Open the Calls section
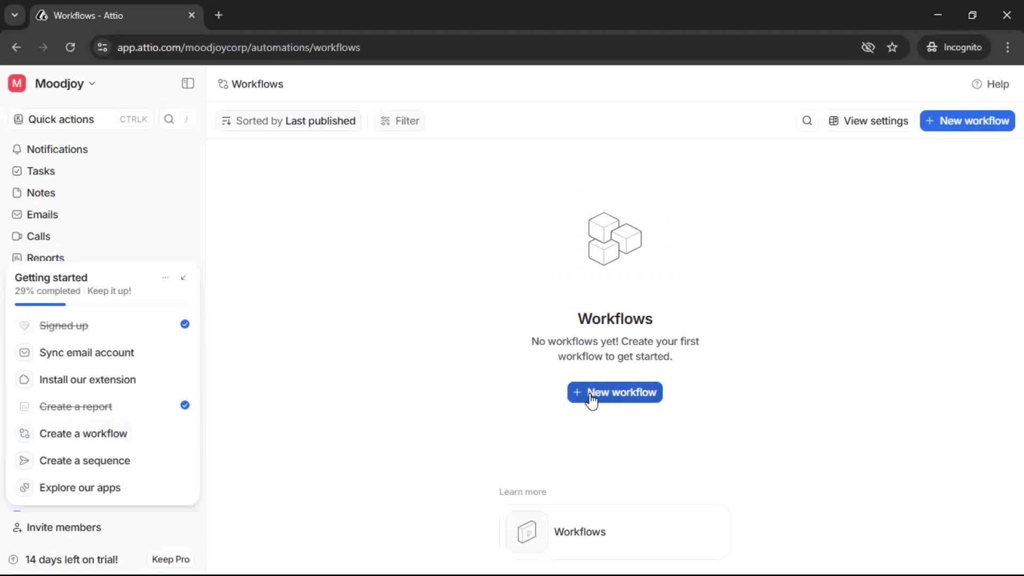Image resolution: width=1024 pixels, height=576 pixels. 38,236
